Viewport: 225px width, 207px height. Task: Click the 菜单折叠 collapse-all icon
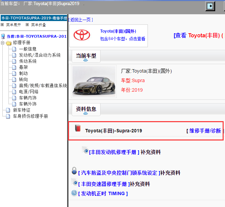point(27,25)
